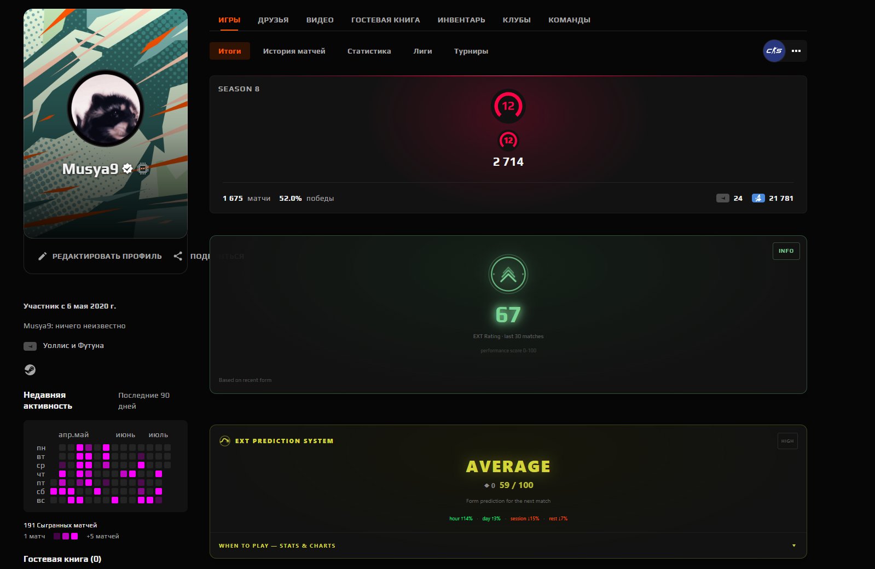Click the verified checkmark badge next to Musya9
Image resolution: width=875 pixels, height=569 pixels.
tap(128, 169)
